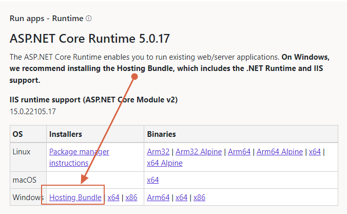Screen dimensions: 347x214
Task: Click the macOS row label
Action: click(24, 180)
